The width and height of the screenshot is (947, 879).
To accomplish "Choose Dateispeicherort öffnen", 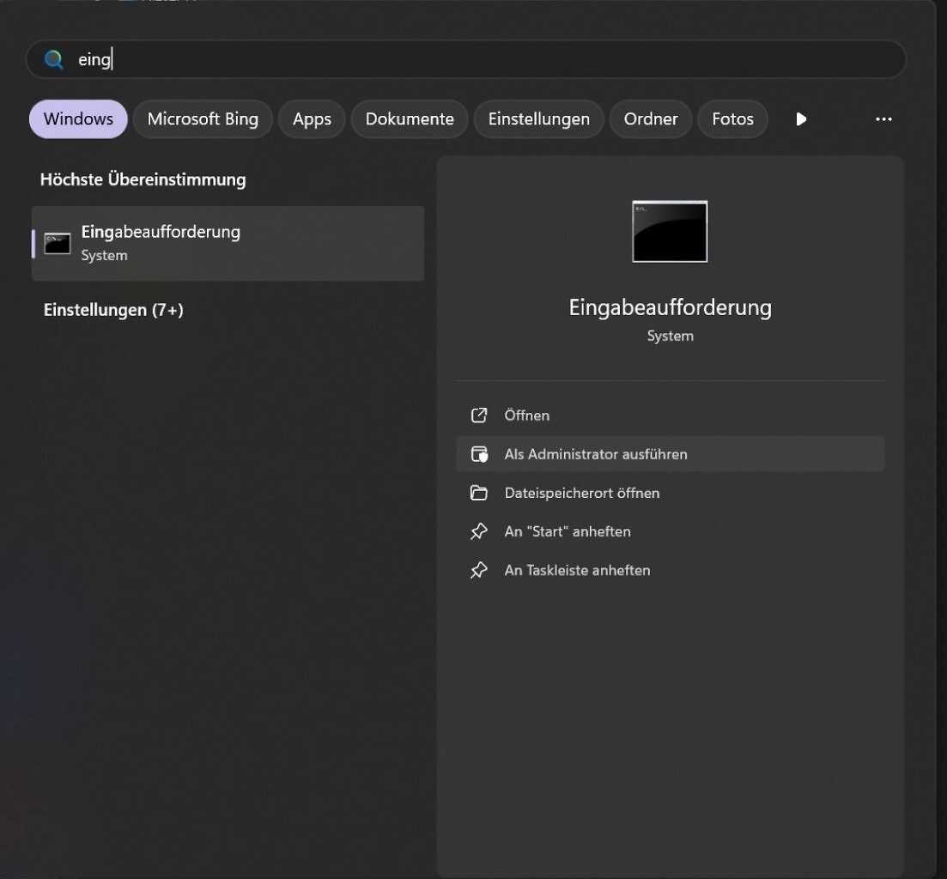I will click(x=671, y=493).
